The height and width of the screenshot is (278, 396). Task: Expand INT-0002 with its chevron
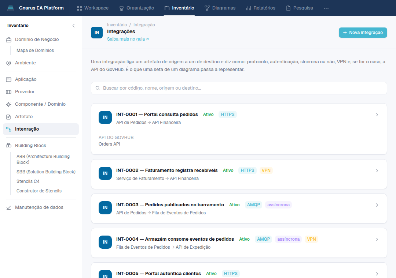377,170
